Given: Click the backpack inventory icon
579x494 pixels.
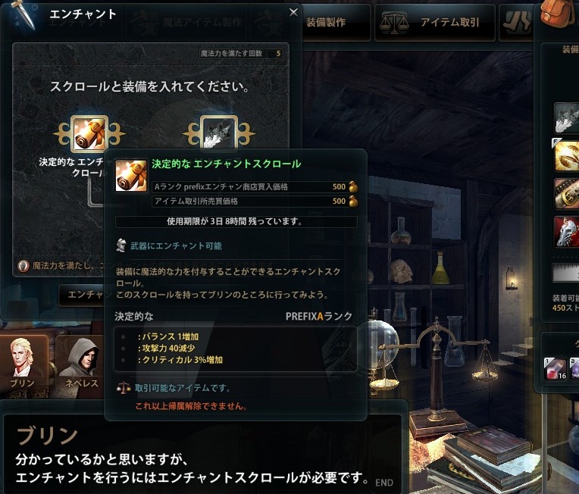Looking at the screenshot, I should (557, 14).
